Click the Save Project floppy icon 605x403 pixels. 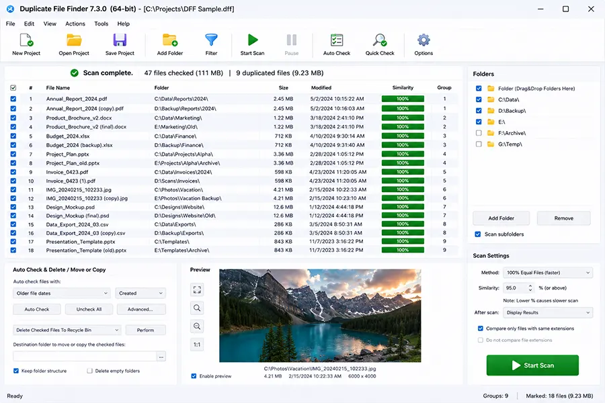pyautogui.click(x=120, y=40)
